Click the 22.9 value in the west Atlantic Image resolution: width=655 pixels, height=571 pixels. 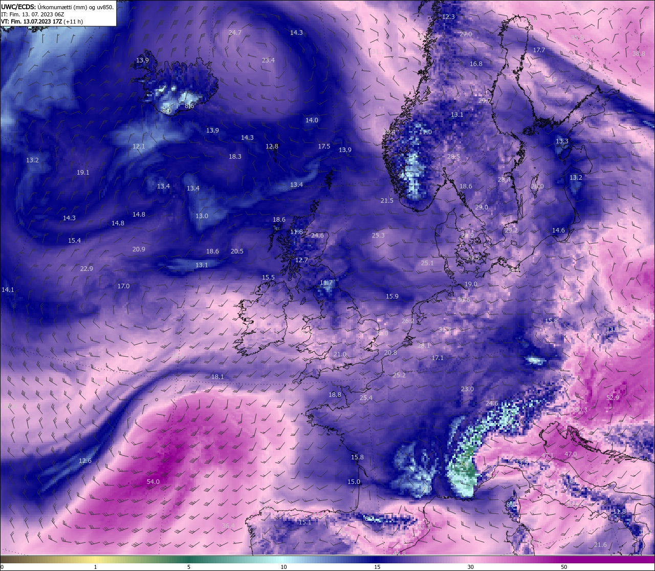(x=86, y=269)
